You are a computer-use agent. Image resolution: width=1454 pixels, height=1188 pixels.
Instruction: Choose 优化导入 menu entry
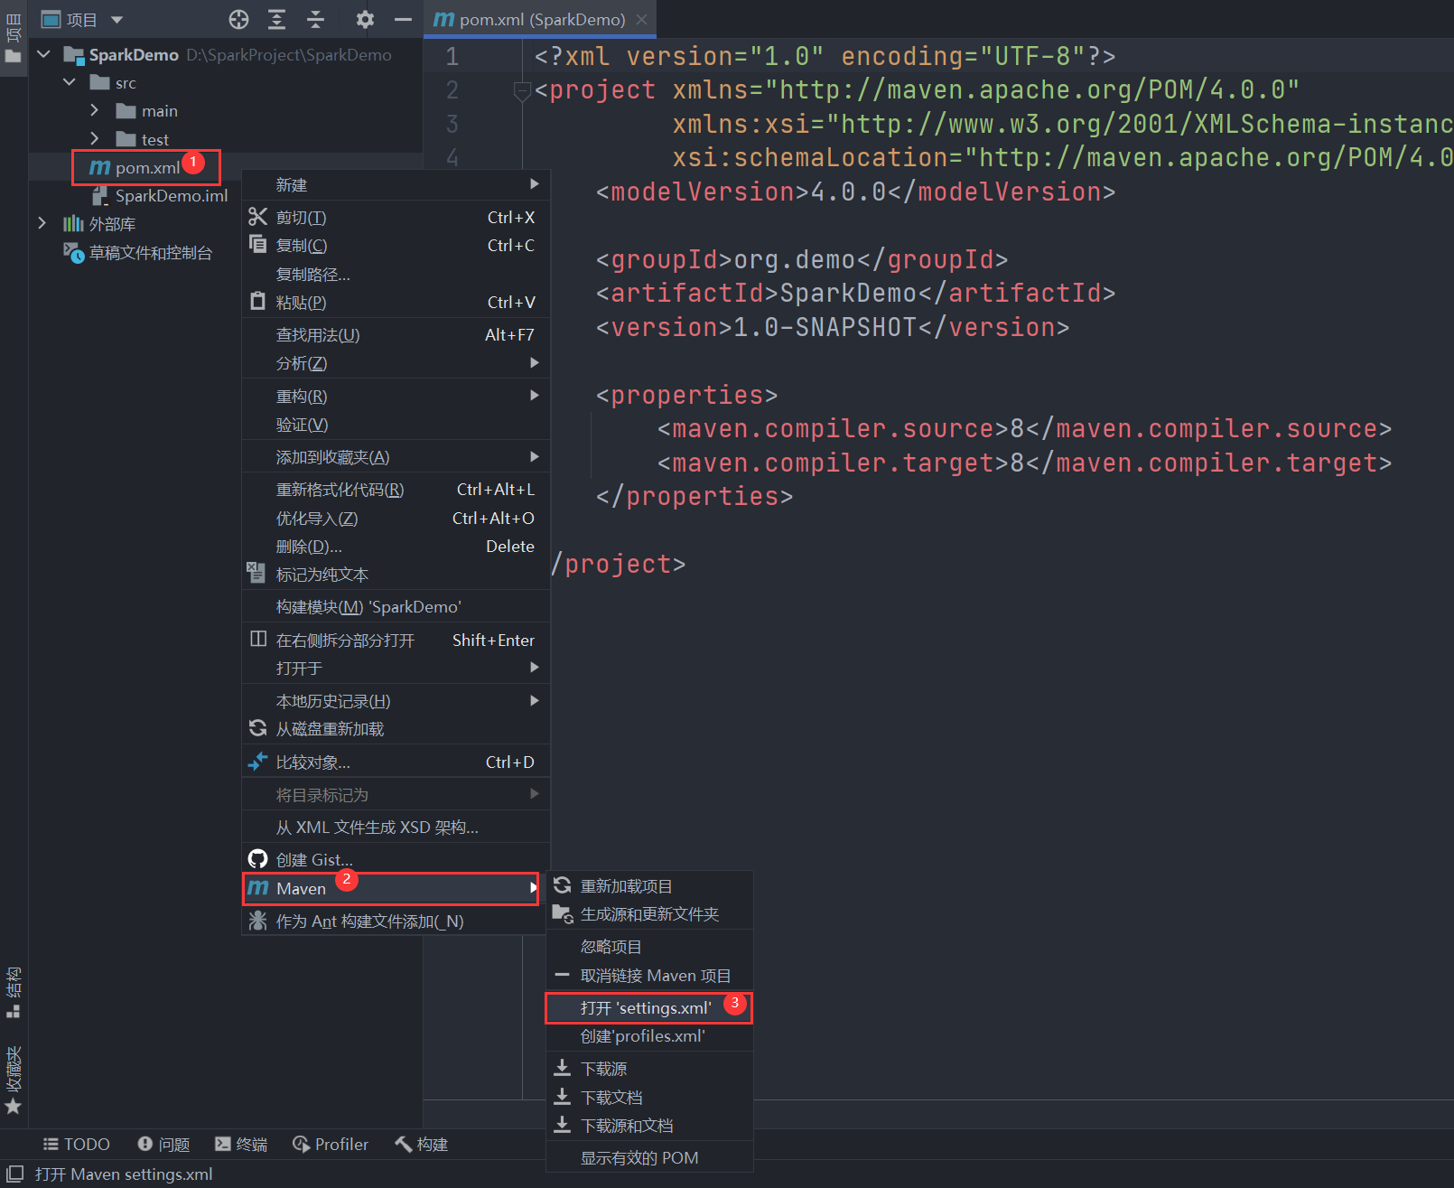pyautogui.click(x=396, y=518)
